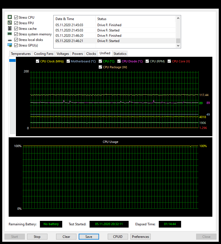This screenshot has height=244, width=221.
Task: Click the disk drive icon beside Stress local disks
Action: (10, 40)
